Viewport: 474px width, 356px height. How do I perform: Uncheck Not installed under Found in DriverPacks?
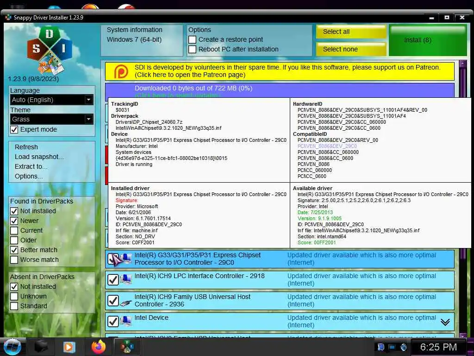point(14,211)
